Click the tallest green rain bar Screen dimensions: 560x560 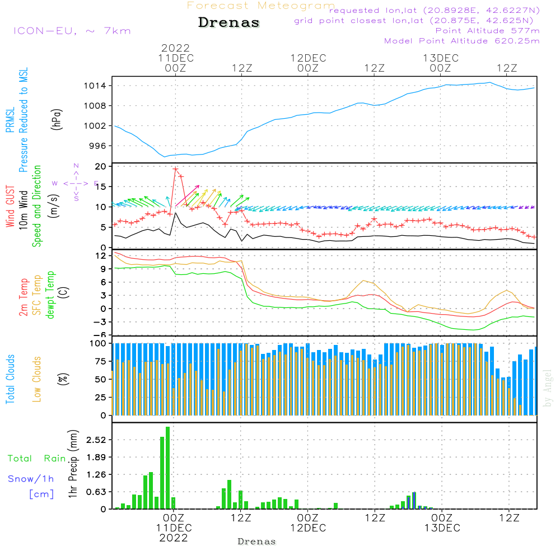point(167,468)
